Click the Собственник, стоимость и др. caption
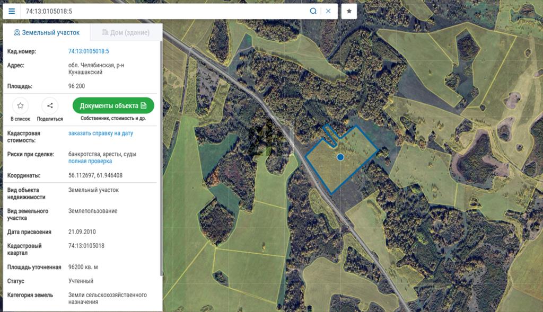 click(113, 119)
